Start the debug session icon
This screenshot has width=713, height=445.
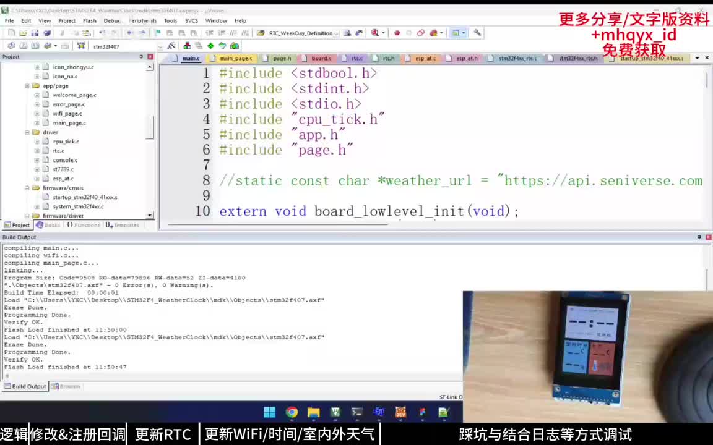pyautogui.click(x=374, y=33)
